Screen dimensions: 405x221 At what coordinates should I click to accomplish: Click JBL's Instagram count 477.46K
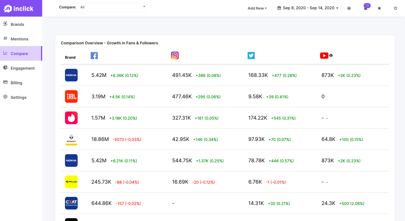pos(182,97)
